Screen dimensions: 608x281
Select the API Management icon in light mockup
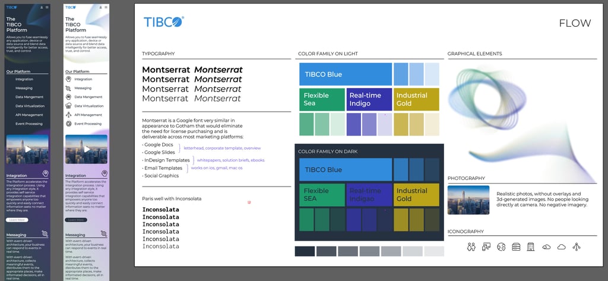[x=68, y=115]
